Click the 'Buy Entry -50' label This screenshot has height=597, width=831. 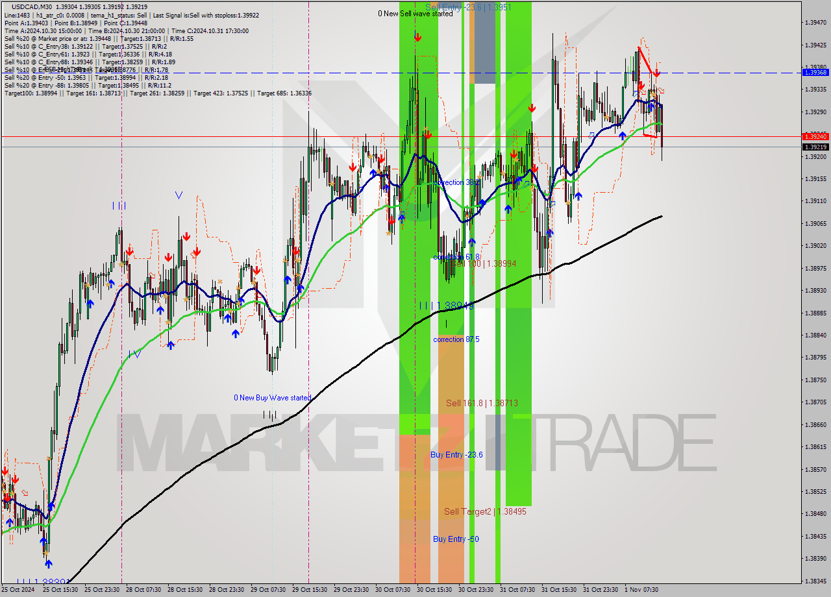pyautogui.click(x=456, y=539)
